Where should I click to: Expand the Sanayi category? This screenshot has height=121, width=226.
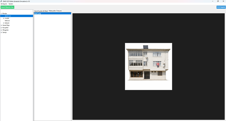pos(1,32)
